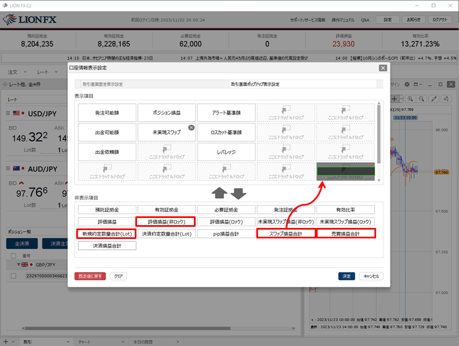Open the chart window layout dropdown
The height and width of the screenshot is (346, 459).
418,84
